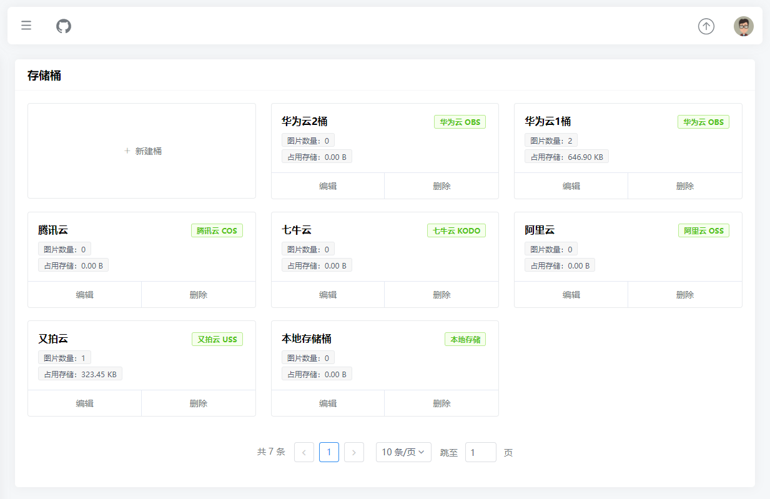Click the 新建桶 card to create a bucket
The image size is (770, 499).
[x=142, y=151]
